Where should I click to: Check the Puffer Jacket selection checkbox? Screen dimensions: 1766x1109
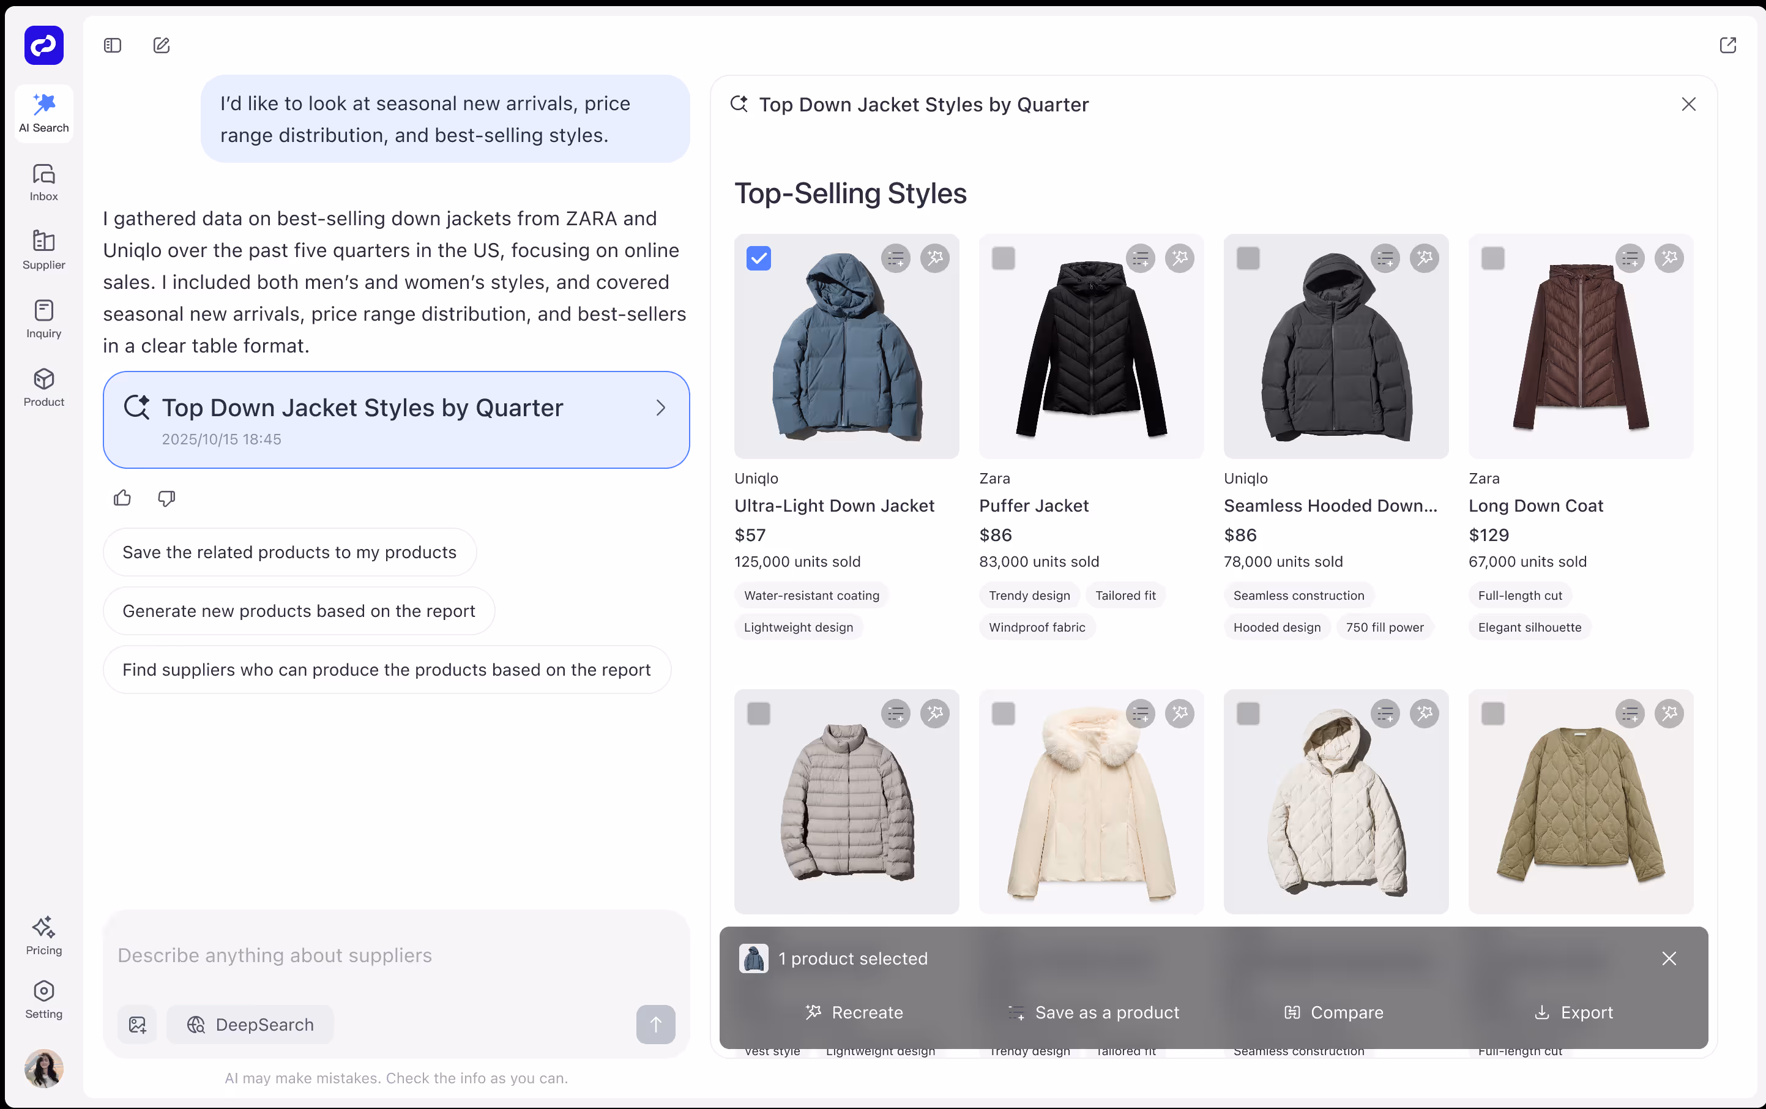[1004, 258]
